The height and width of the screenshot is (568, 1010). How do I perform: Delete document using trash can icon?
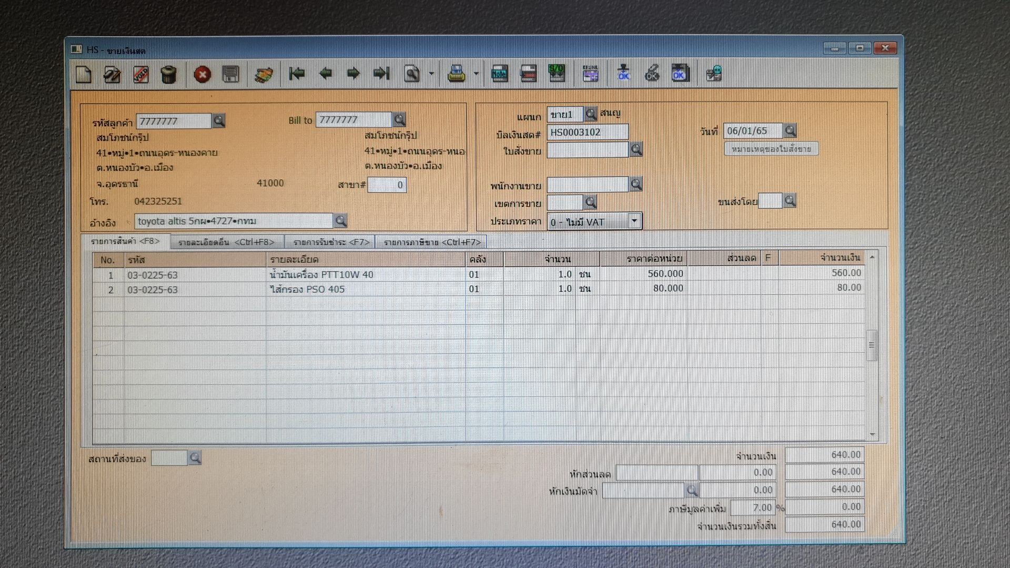pyautogui.click(x=168, y=74)
